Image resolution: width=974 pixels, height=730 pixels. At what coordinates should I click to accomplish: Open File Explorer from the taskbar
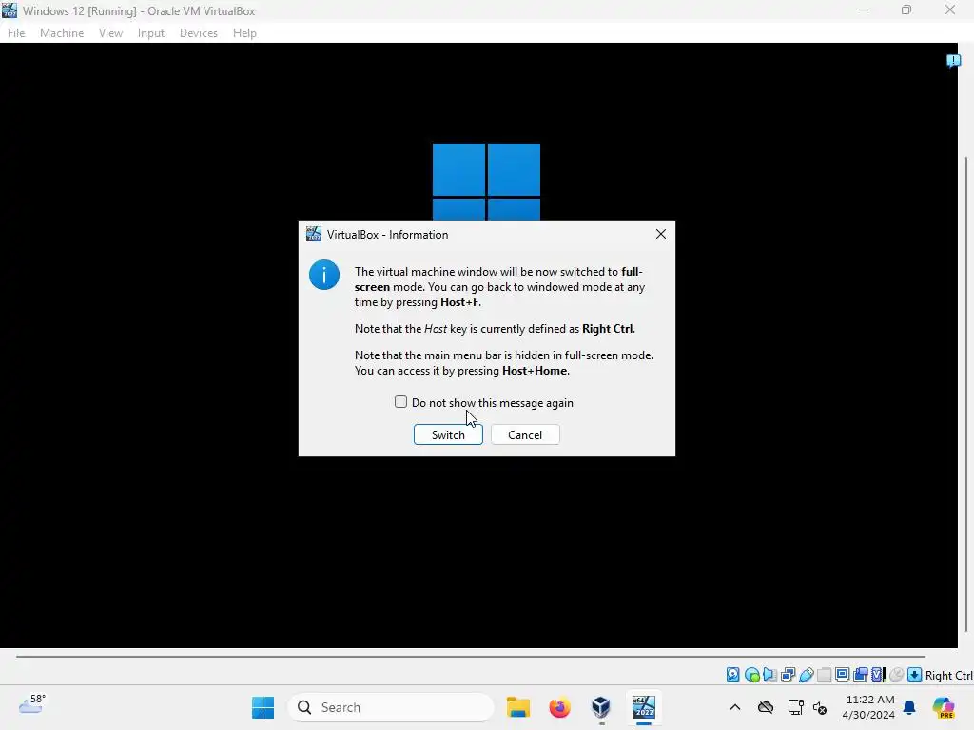coord(518,707)
